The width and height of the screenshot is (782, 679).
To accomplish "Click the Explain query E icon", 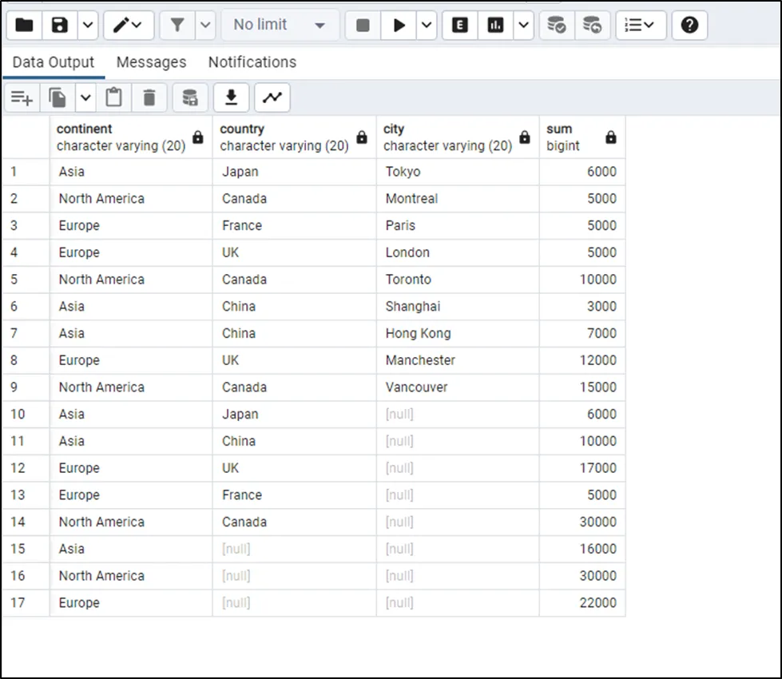I will tap(460, 25).
